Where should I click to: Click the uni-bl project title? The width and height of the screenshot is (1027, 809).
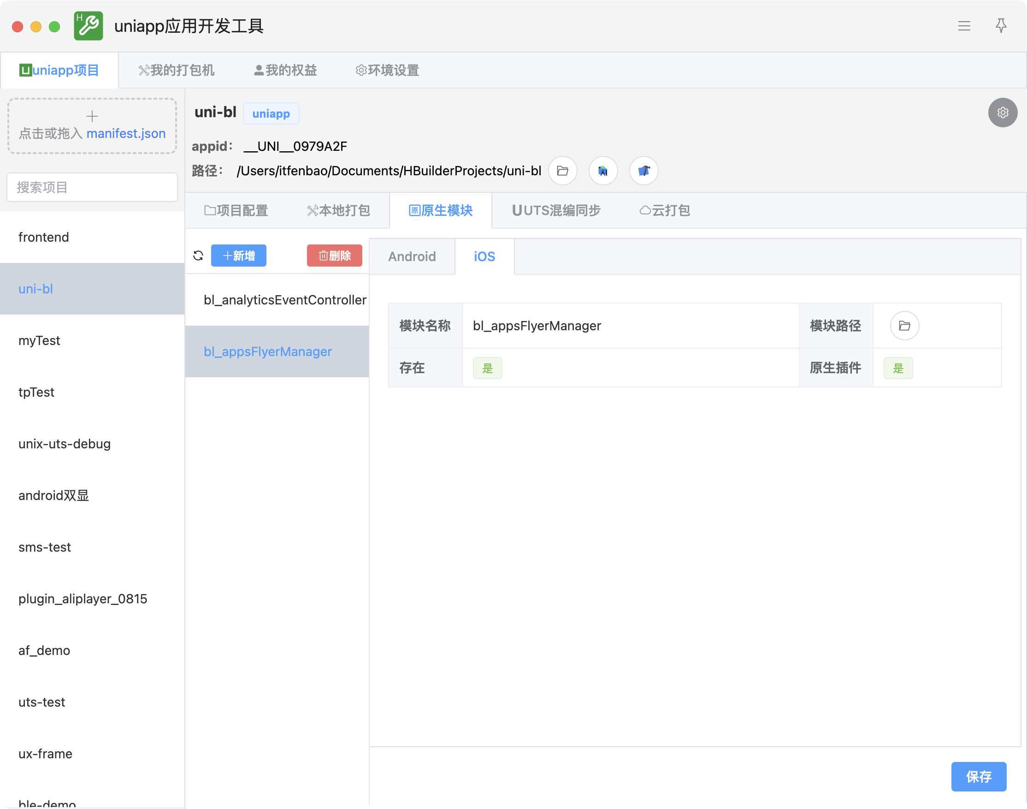(215, 112)
